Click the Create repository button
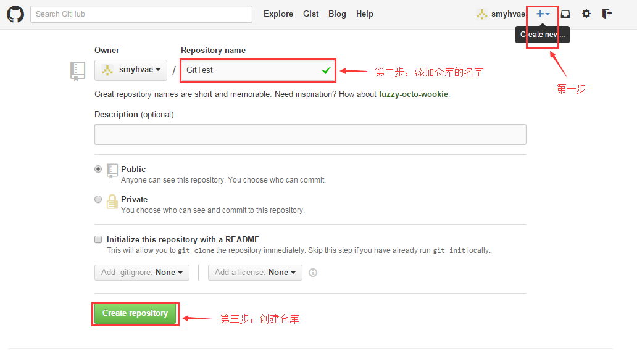 pos(135,313)
